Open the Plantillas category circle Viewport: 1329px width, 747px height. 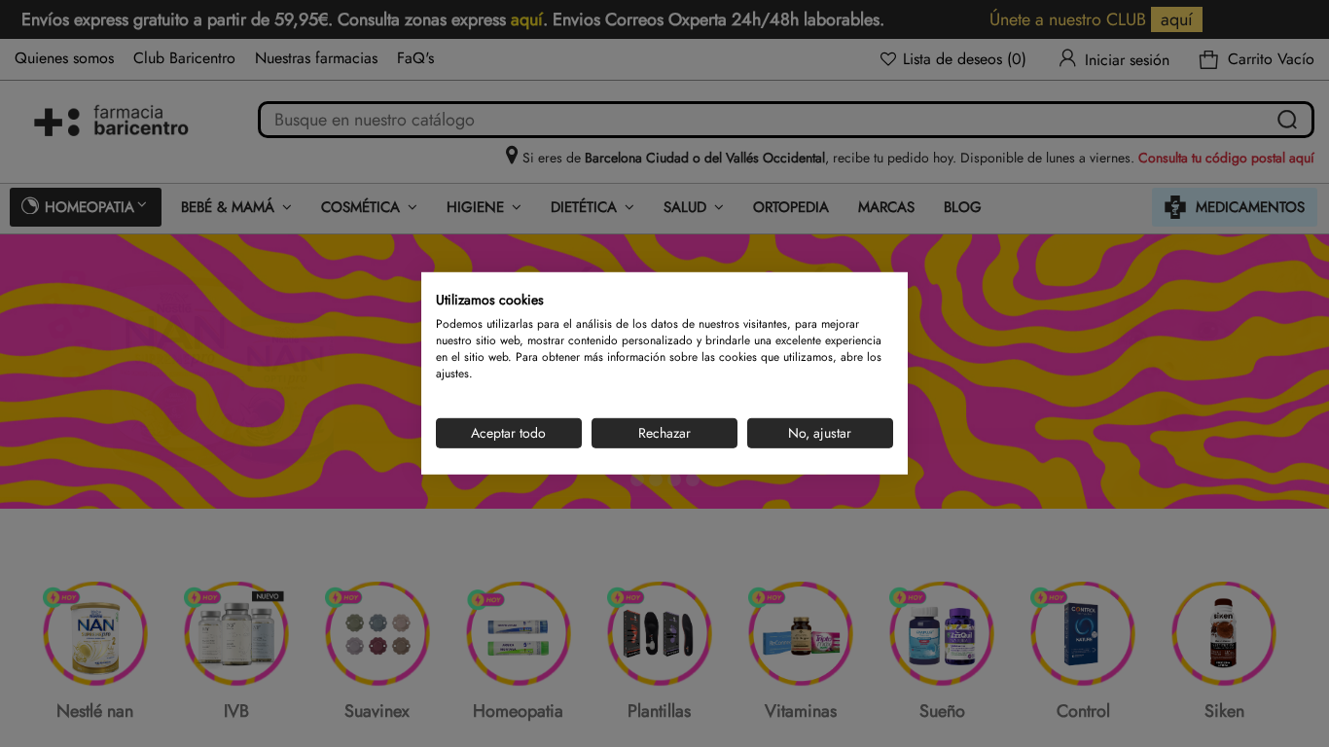click(x=660, y=633)
